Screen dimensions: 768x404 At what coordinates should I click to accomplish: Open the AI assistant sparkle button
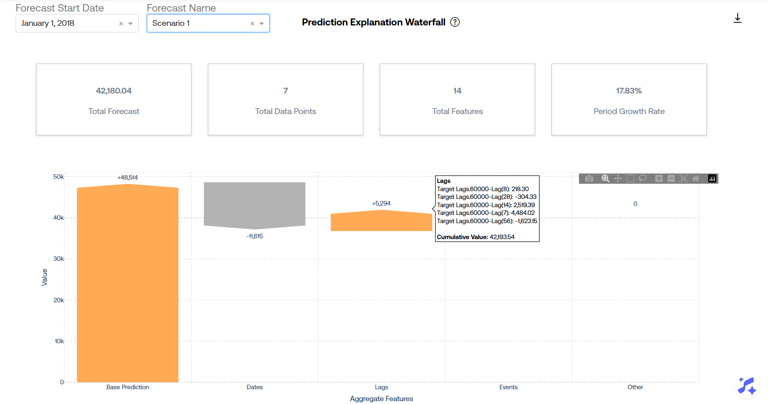(x=747, y=386)
